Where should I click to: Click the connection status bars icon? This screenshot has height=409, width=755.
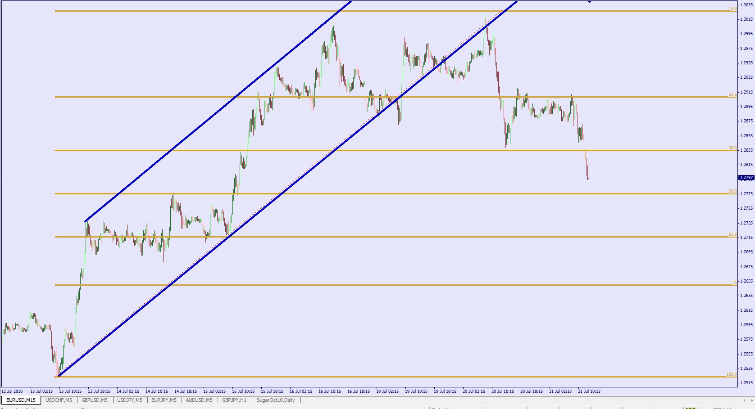[690, 408]
